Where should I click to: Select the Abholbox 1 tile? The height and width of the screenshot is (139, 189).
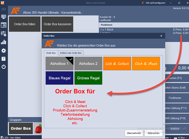[x=60, y=63]
